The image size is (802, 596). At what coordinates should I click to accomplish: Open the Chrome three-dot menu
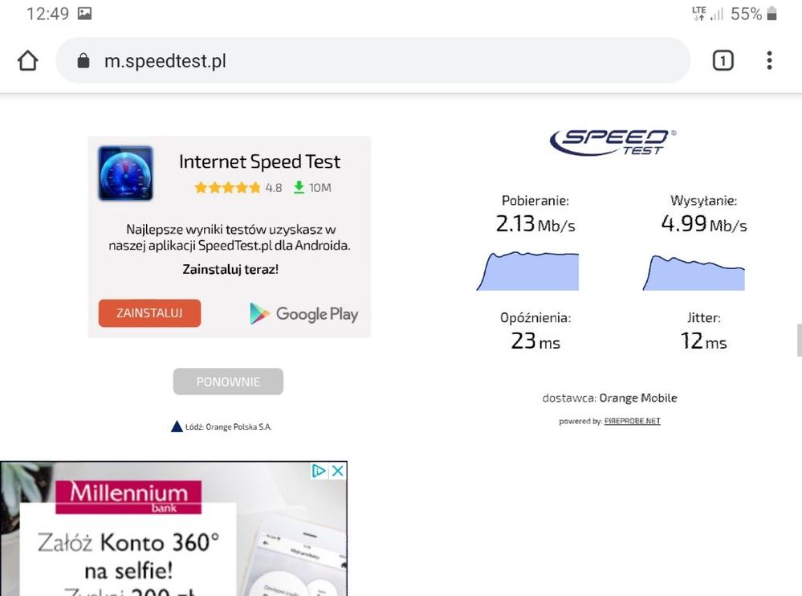(768, 60)
